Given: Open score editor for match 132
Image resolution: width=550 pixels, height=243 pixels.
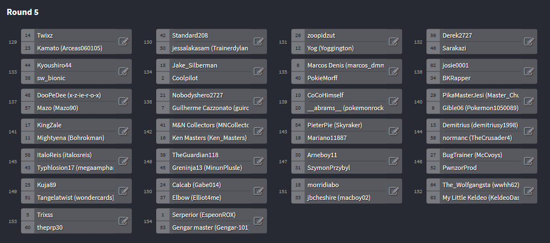Looking at the screenshot, I should pos(528,42).
